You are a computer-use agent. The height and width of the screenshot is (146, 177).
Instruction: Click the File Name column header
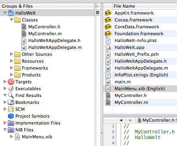(x=145, y=6)
